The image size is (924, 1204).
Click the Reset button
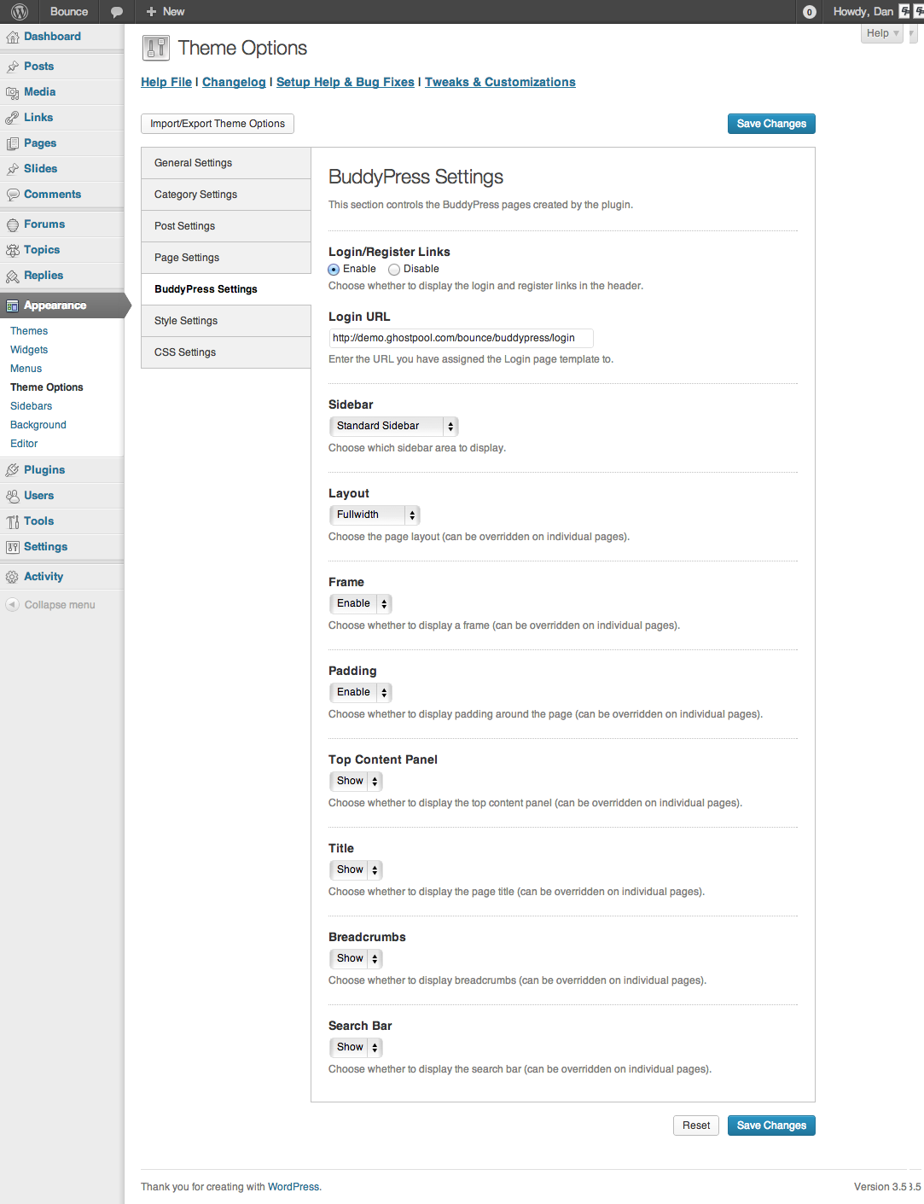click(696, 1125)
